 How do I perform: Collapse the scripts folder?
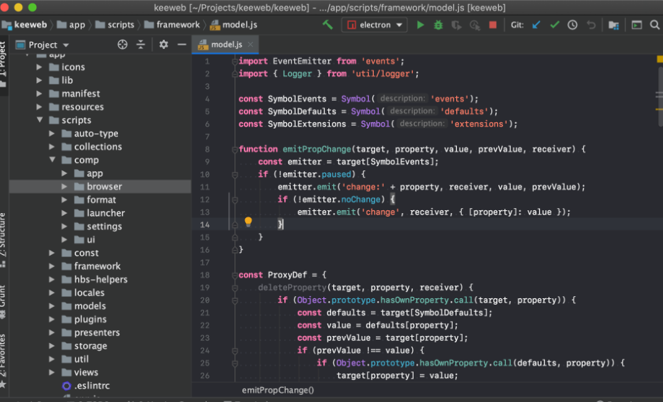40,120
